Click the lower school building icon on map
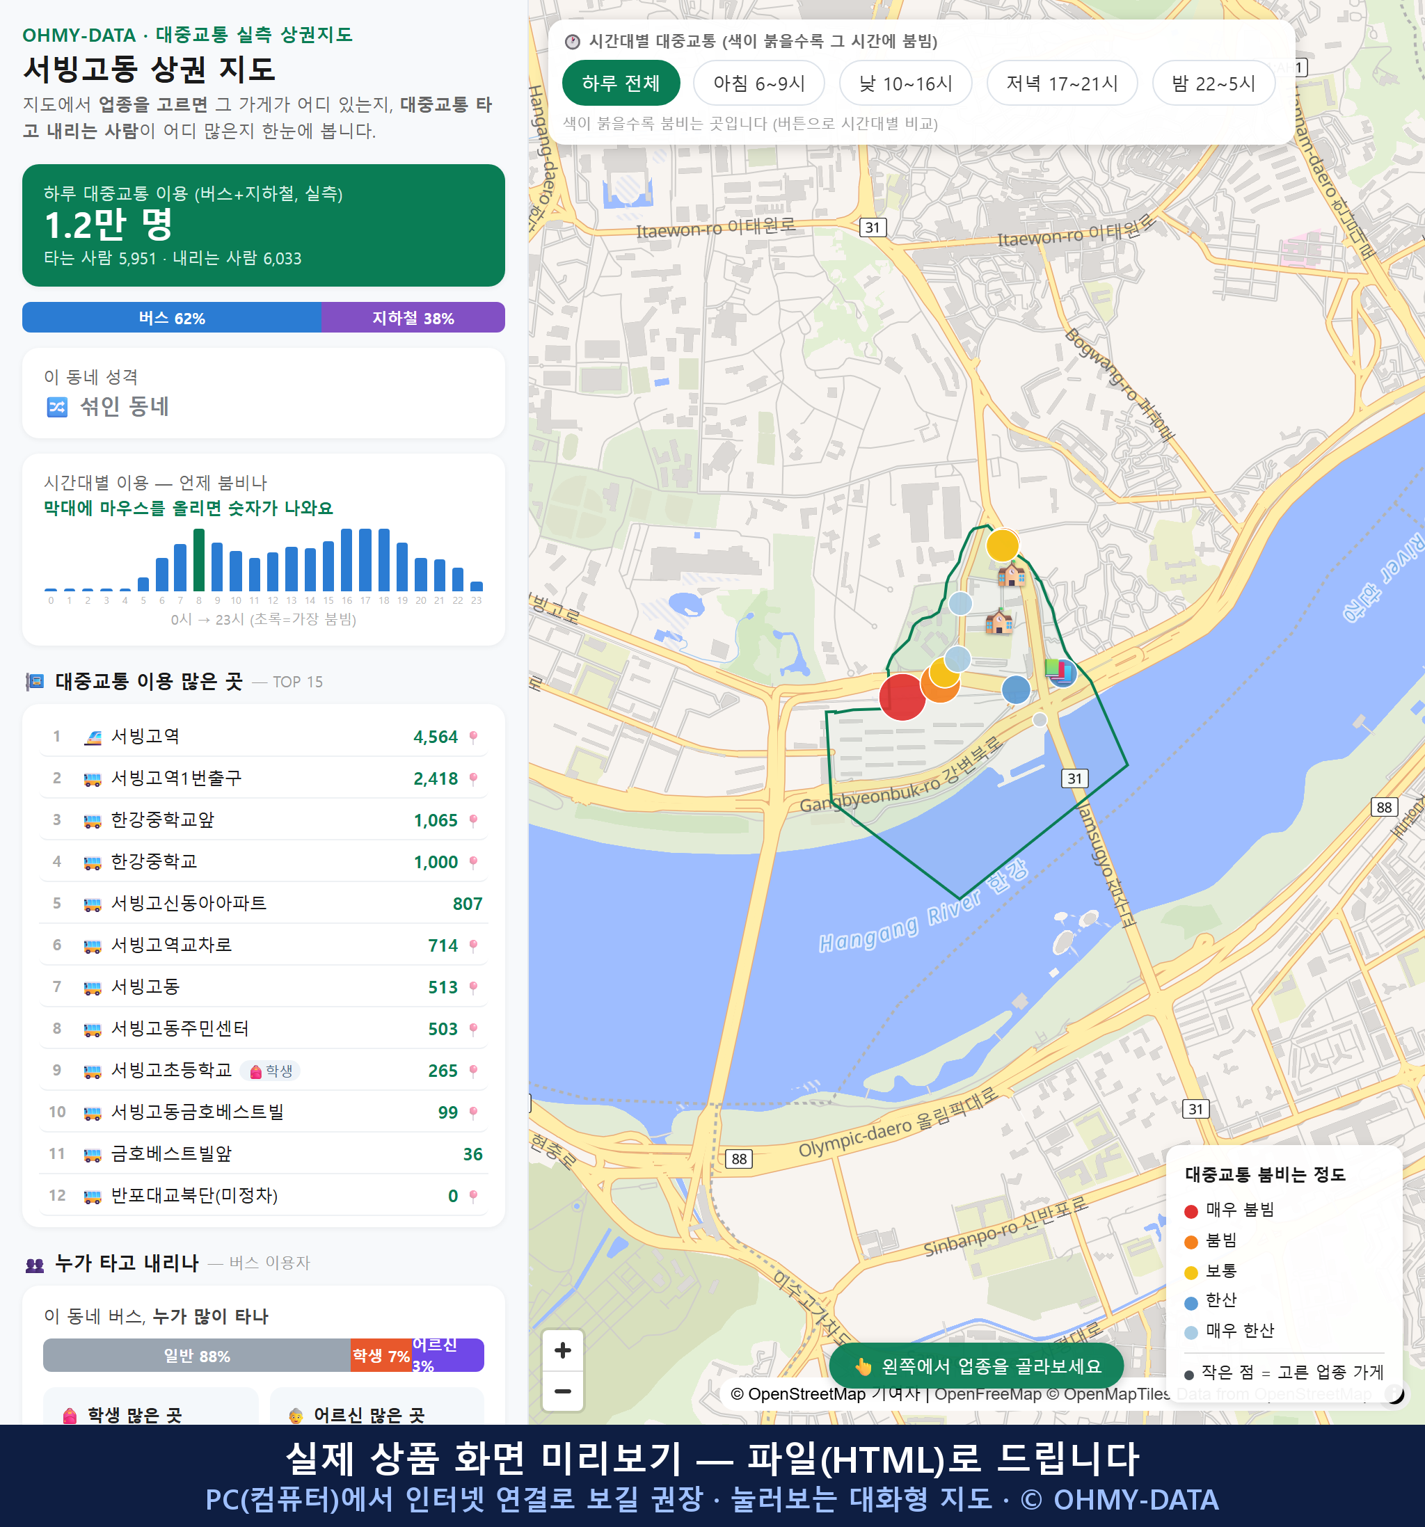 coord(998,621)
